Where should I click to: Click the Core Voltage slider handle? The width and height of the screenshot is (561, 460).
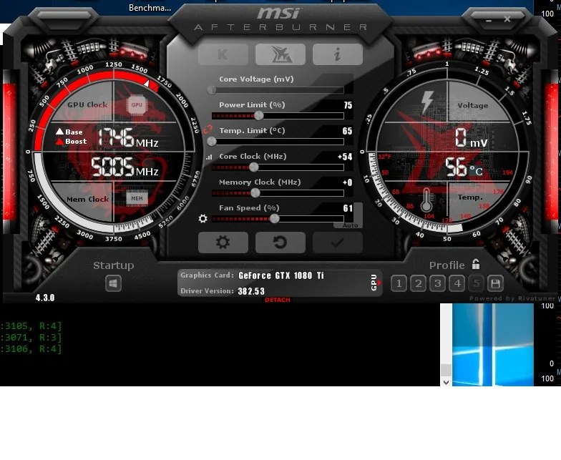pos(212,90)
